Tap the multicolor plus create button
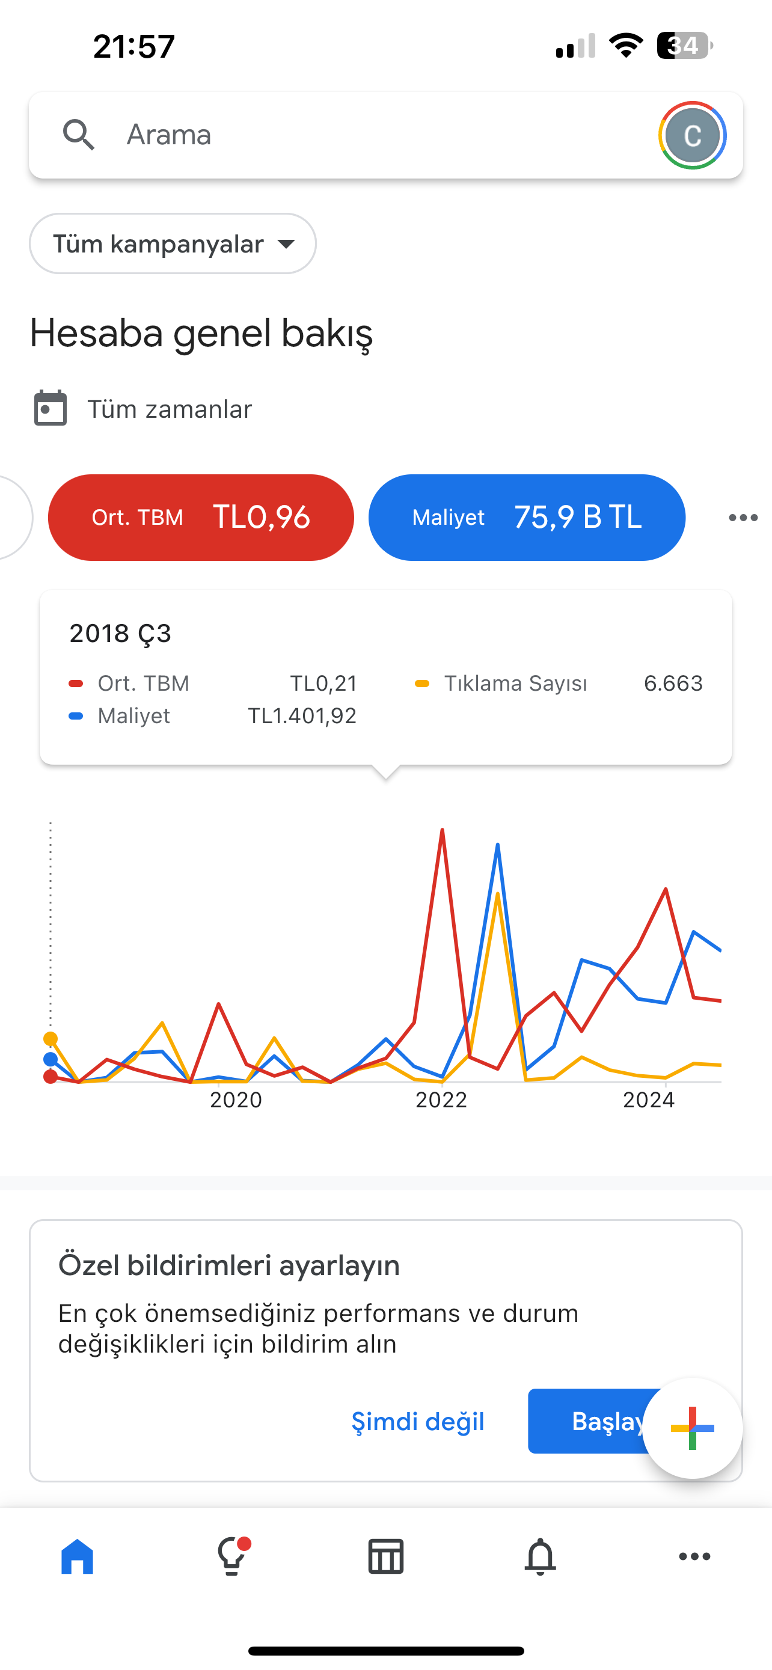 coord(692,1428)
